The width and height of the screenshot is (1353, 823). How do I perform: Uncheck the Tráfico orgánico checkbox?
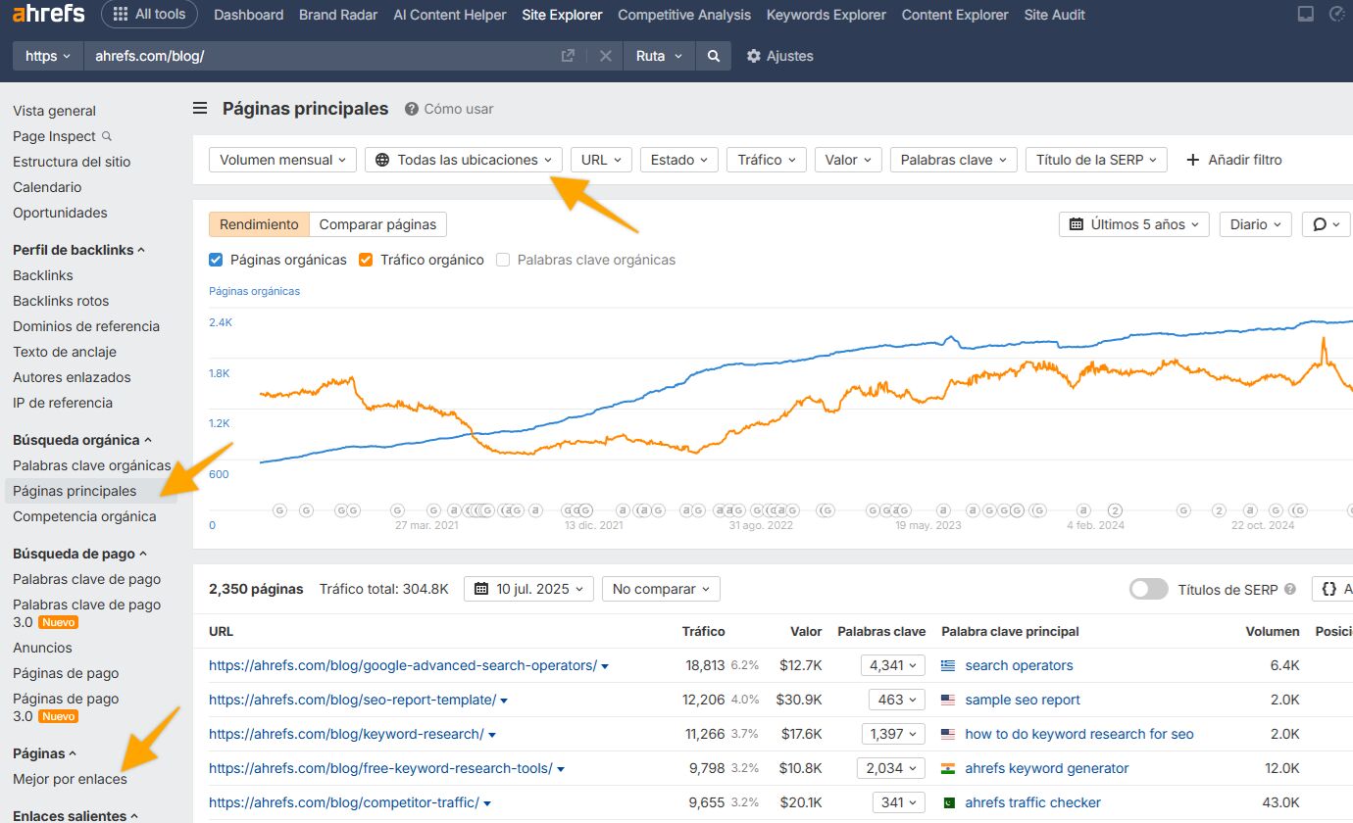366,260
